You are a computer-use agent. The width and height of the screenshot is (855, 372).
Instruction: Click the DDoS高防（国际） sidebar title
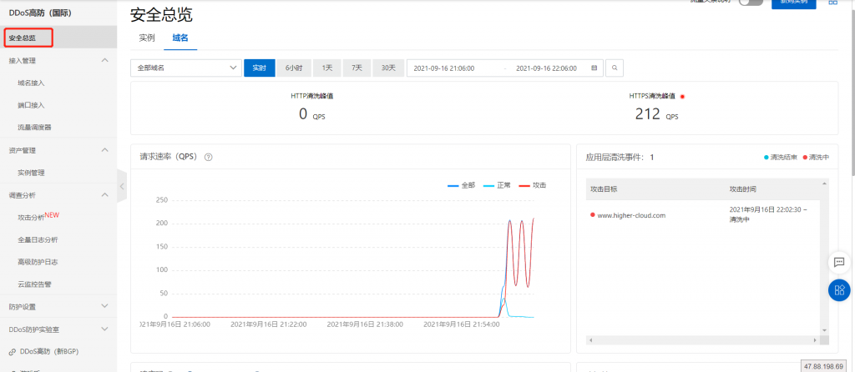point(40,13)
